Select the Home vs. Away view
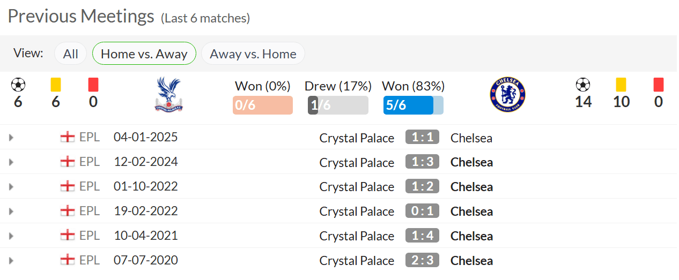 click(144, 54)
